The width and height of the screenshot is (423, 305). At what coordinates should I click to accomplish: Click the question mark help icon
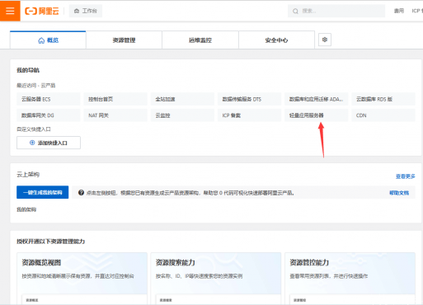81,193
